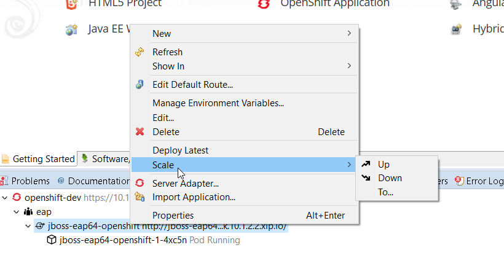
Task: Click the Edit Default Route icon
Action: pyautogui.click(x=140, y=84)
